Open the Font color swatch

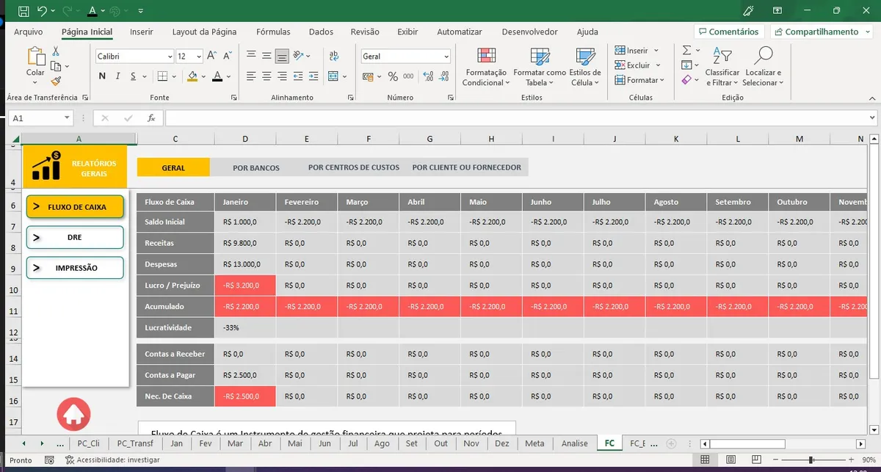point(218,77)
